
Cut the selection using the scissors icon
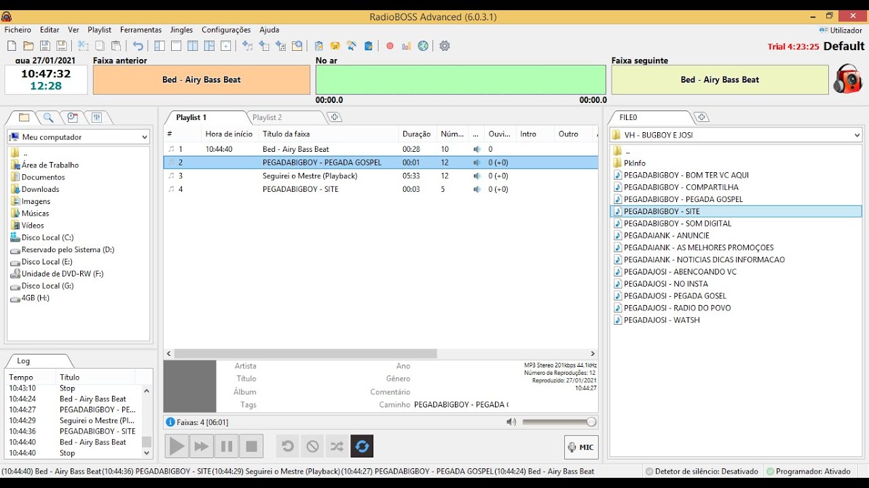[x=83, y=46]
